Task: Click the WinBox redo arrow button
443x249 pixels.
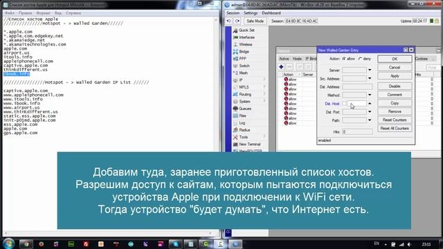Action: coord(237,21)
